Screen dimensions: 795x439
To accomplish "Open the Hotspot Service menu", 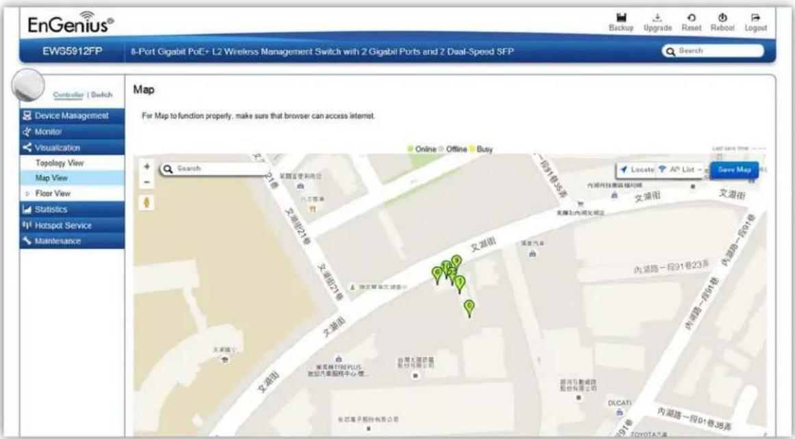I will tap(72, 225).
